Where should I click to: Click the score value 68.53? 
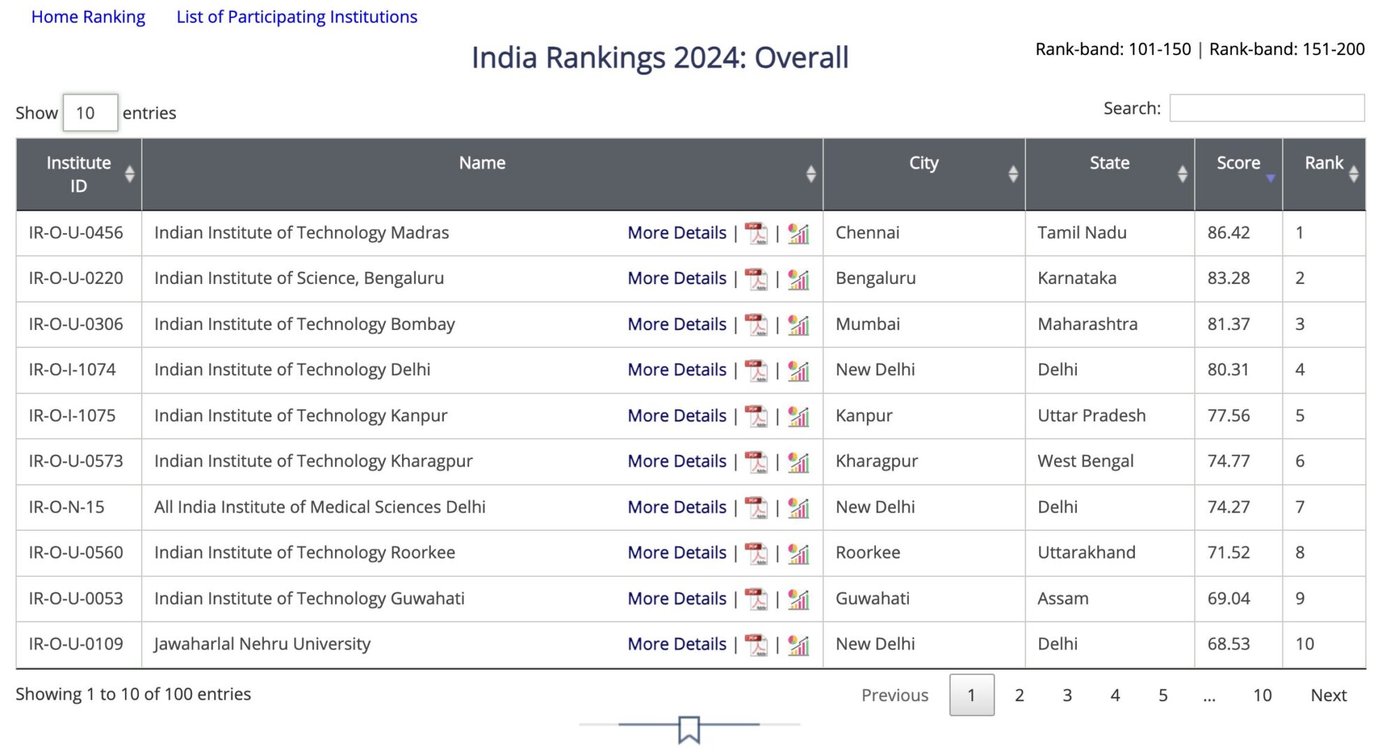(1229, 644)
